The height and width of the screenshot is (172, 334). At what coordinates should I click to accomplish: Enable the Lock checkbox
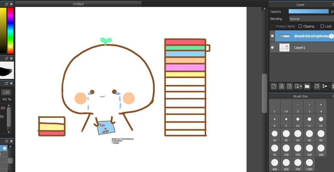(x=322, y=26)
